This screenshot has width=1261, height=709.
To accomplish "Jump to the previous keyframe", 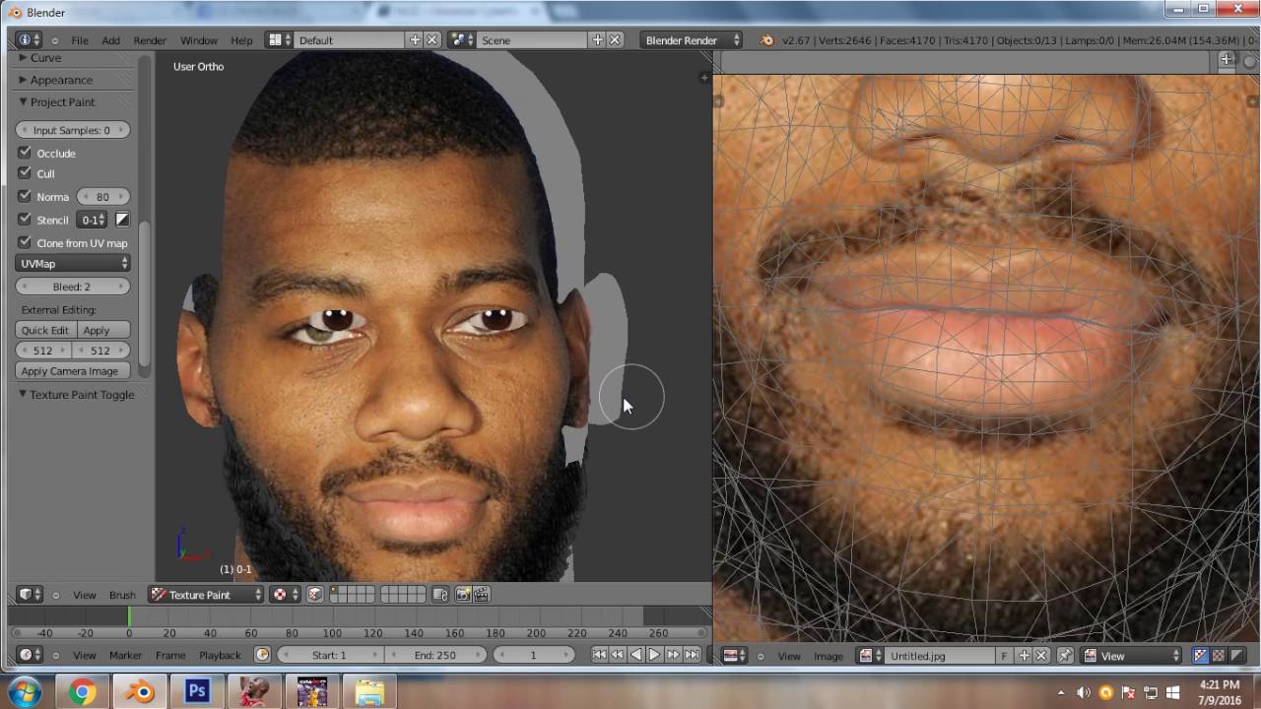I will point(617,655).
